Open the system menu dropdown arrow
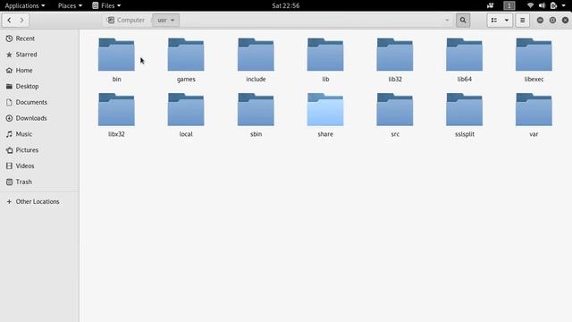This screenshot has width=572, height=322. click(x=564, y=5)
